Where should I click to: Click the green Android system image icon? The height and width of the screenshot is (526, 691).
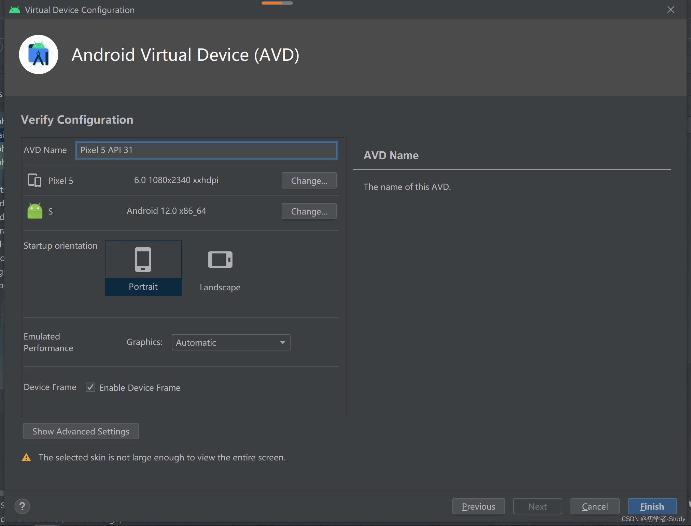pyautogui.click(x=35, y=211)
